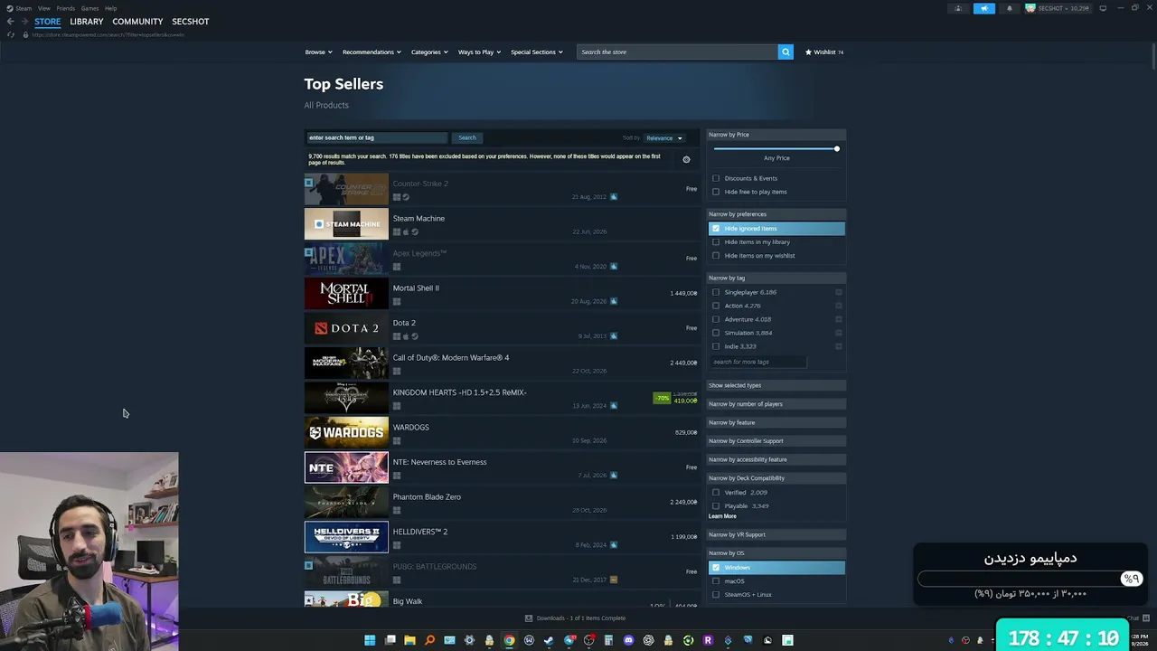Tick the Singleplayer tag checkbox
1157x651 pixels.
click(x=716, y=292)
